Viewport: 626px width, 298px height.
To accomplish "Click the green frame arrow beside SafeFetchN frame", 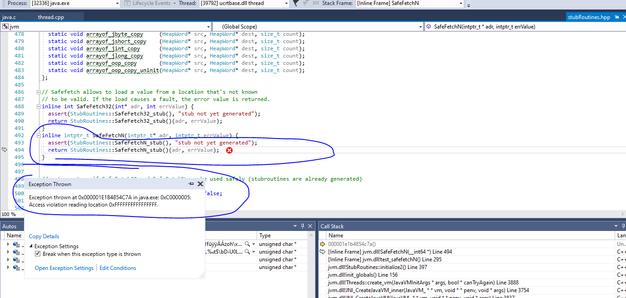I will (323, 252).
